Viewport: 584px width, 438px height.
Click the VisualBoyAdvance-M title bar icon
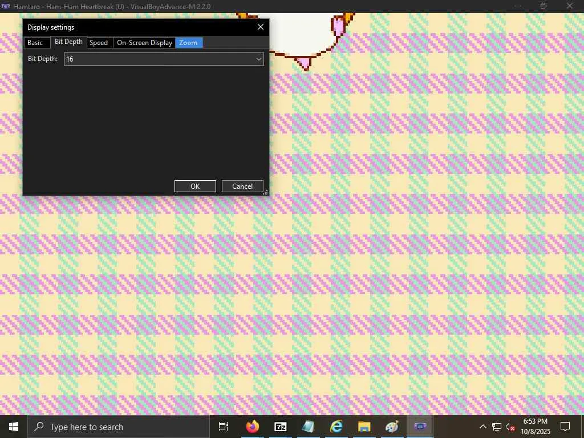(x=5, y=6)
